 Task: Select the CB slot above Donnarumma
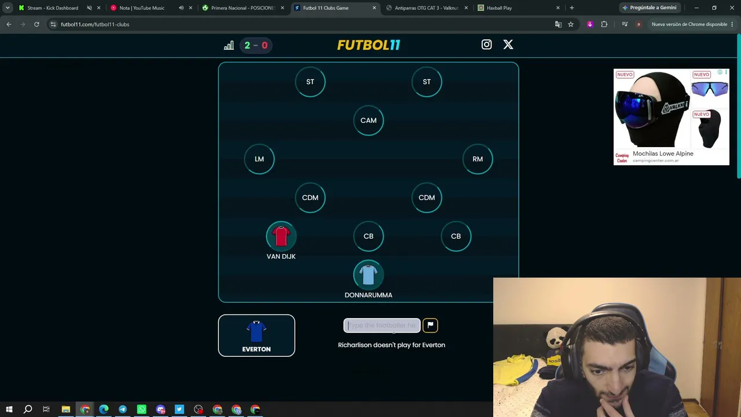[x=369, y=236]
